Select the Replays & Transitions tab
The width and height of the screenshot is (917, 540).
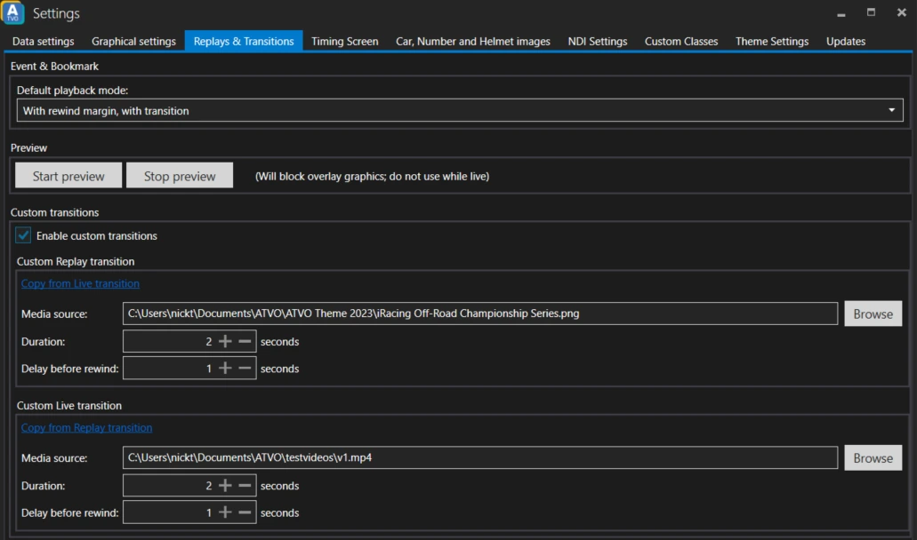click(x=244, y=41)
